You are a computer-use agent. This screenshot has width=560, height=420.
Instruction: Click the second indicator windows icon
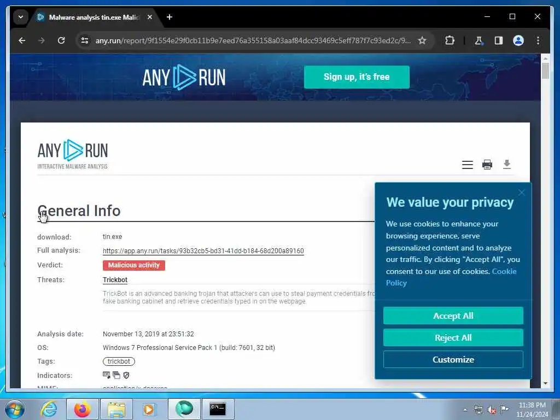(x=116, y=375)
